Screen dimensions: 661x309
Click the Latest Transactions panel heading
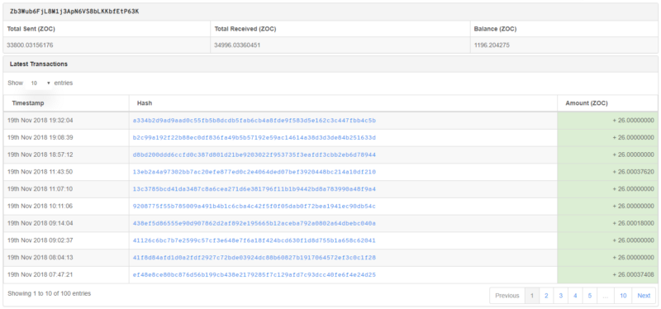click(39, 64)
